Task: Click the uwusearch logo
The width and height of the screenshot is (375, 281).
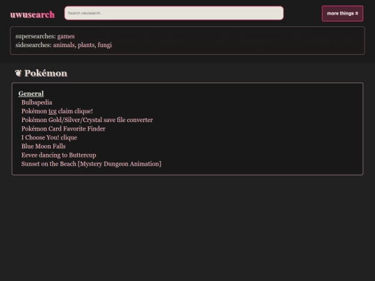Action: [32, 15]
